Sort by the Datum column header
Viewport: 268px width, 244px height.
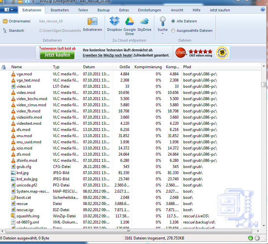tap(96, 67)
